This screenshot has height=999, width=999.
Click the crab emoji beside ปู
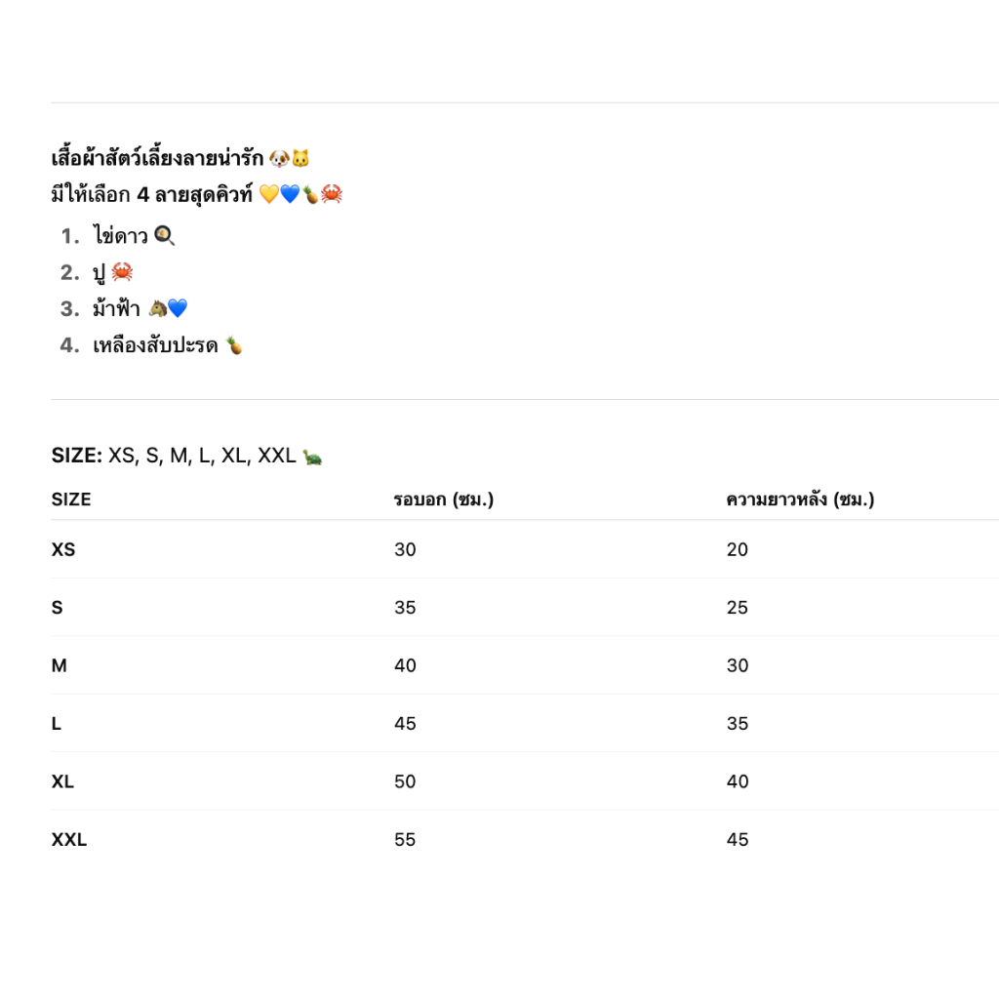coord(122,272)
